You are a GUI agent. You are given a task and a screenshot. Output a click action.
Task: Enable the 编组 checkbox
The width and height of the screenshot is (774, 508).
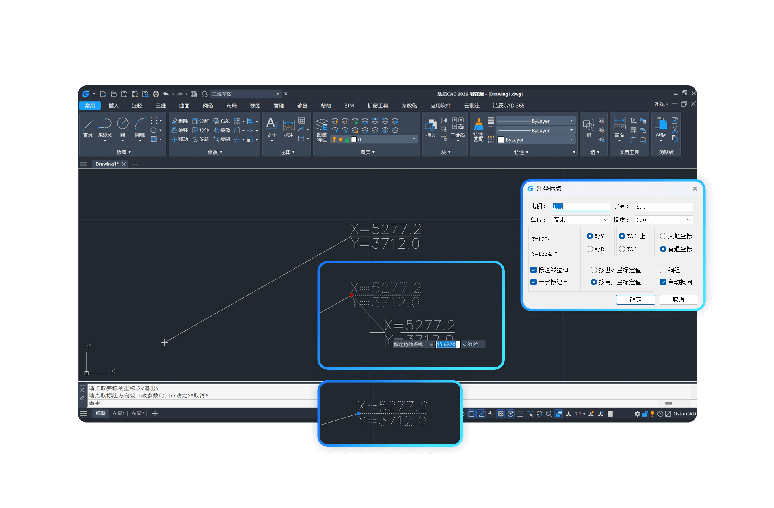click(663, 270)
